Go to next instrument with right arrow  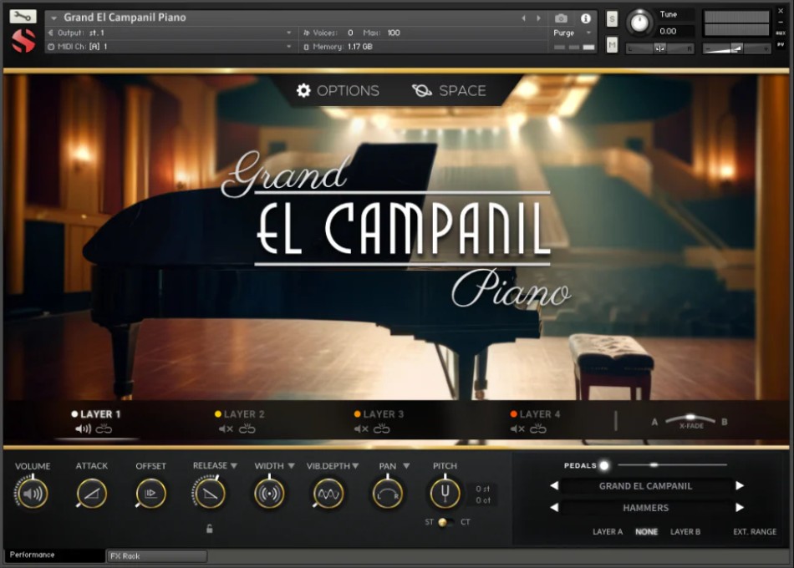tap(538, 18)
